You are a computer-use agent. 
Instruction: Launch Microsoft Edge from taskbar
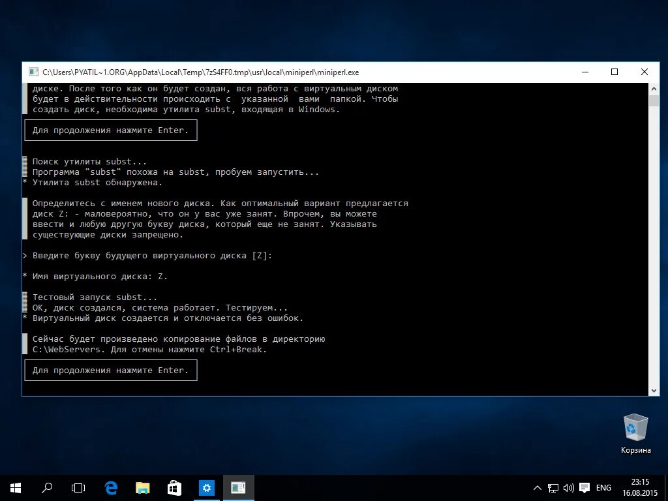111,488
